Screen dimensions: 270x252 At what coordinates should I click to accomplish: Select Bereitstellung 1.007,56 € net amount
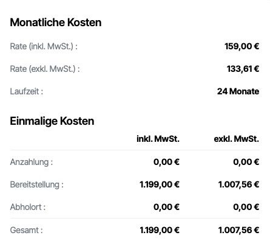(x=238, y=184)
